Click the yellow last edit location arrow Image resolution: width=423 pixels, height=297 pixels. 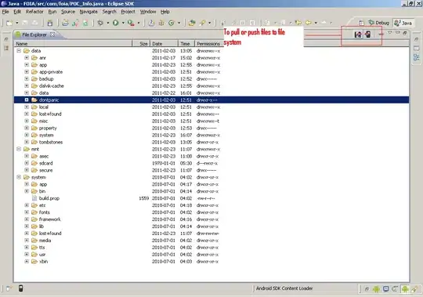pos(298,23)
